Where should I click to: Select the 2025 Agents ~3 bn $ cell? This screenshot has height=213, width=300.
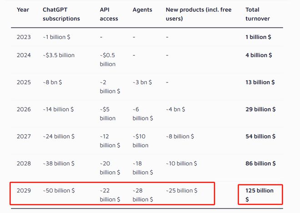pyautogui.click(x=142, y=82)
